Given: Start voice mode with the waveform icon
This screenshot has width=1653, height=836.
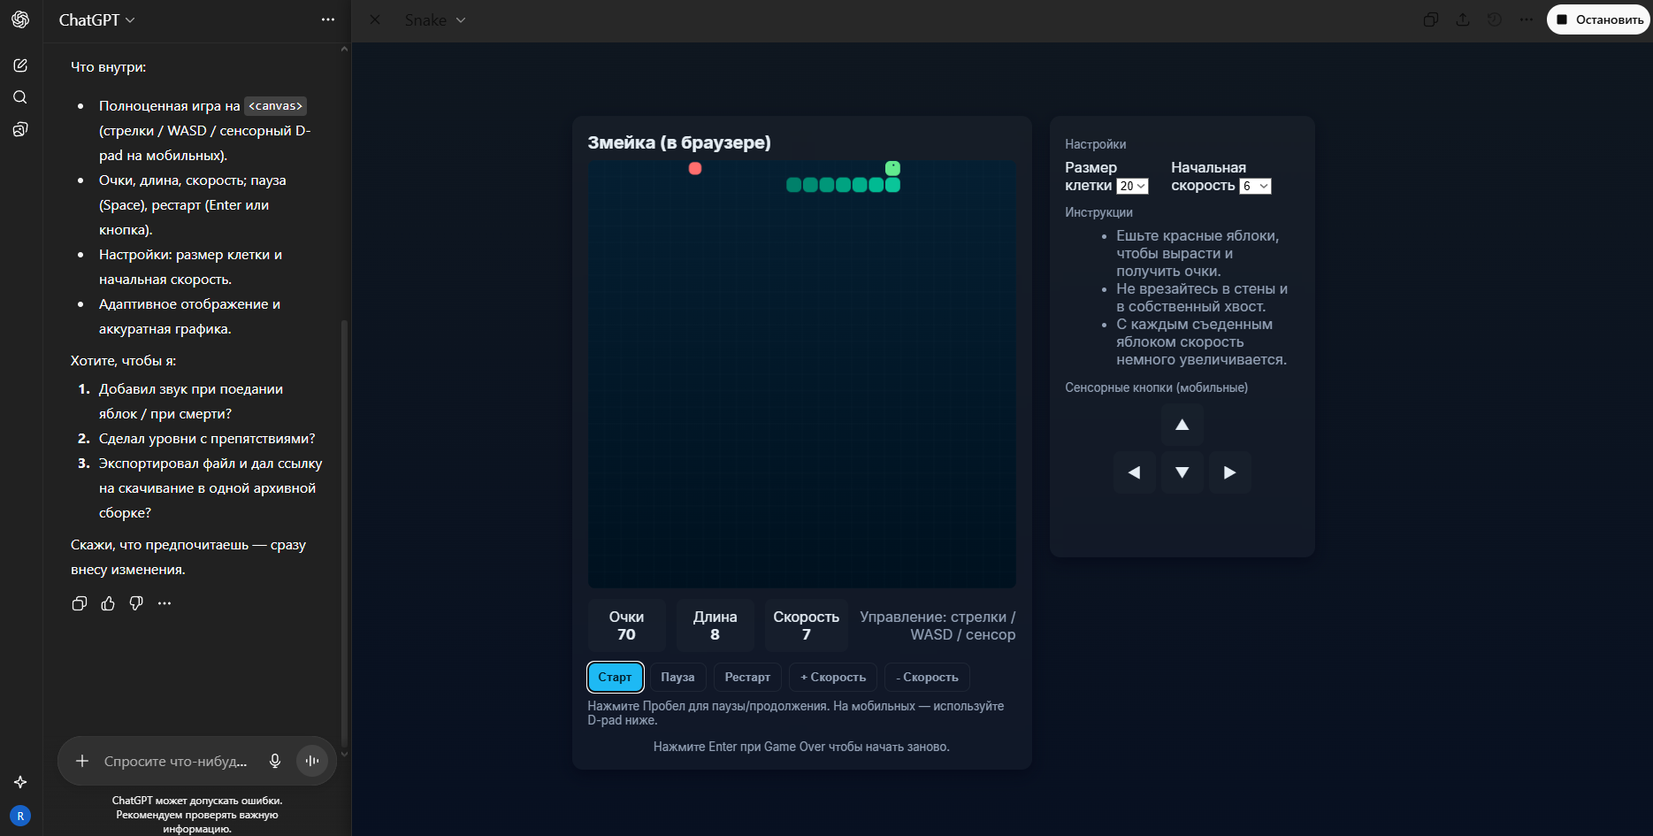Looking at the screenshot, I should click(312, 761).
